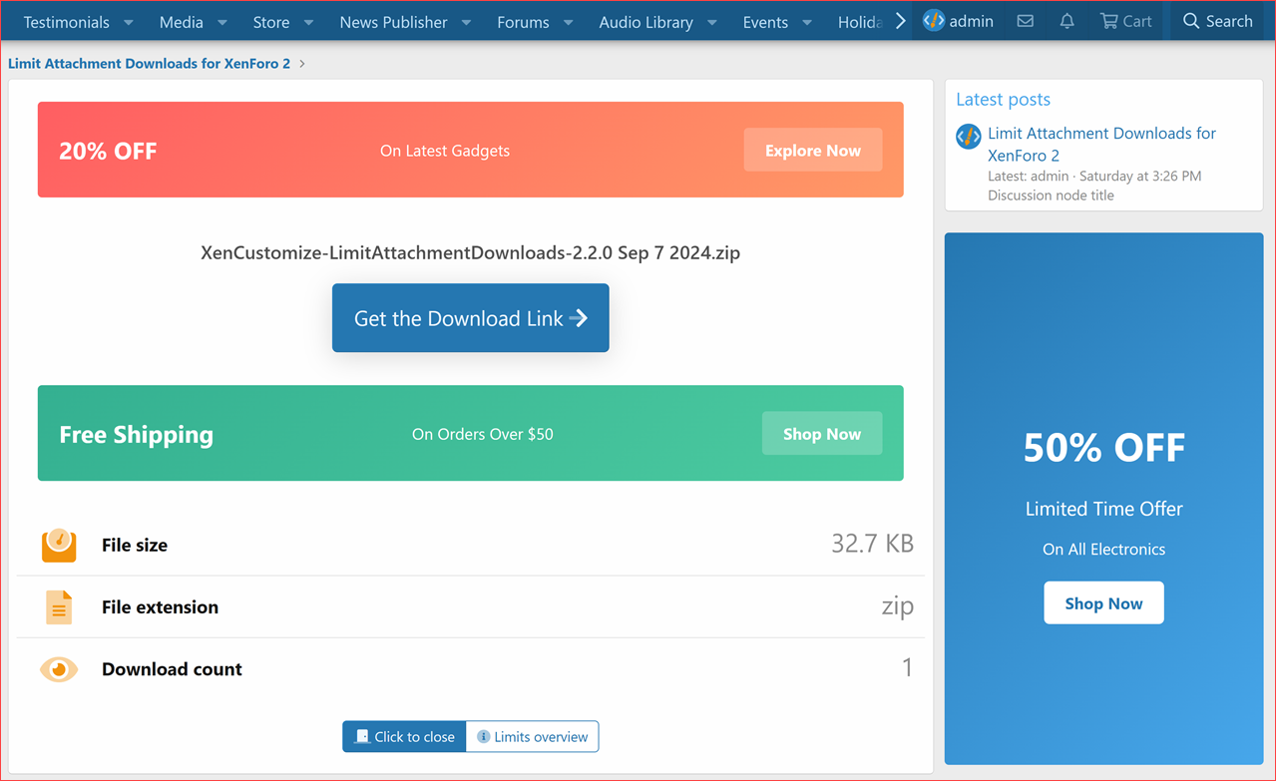Click the file extension document icon
The width and height of the screenshot is (1276, 781).
(59, 606)
